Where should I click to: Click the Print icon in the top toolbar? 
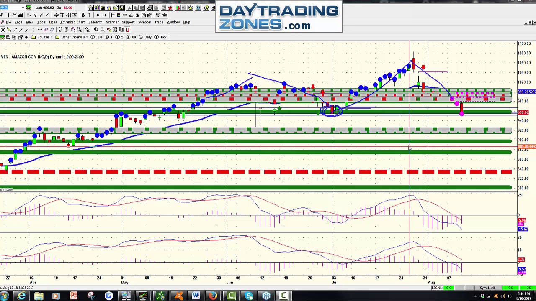coord(149,8)
